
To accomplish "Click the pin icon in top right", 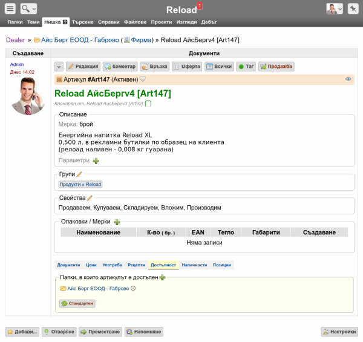I will [x=353, y=9].
